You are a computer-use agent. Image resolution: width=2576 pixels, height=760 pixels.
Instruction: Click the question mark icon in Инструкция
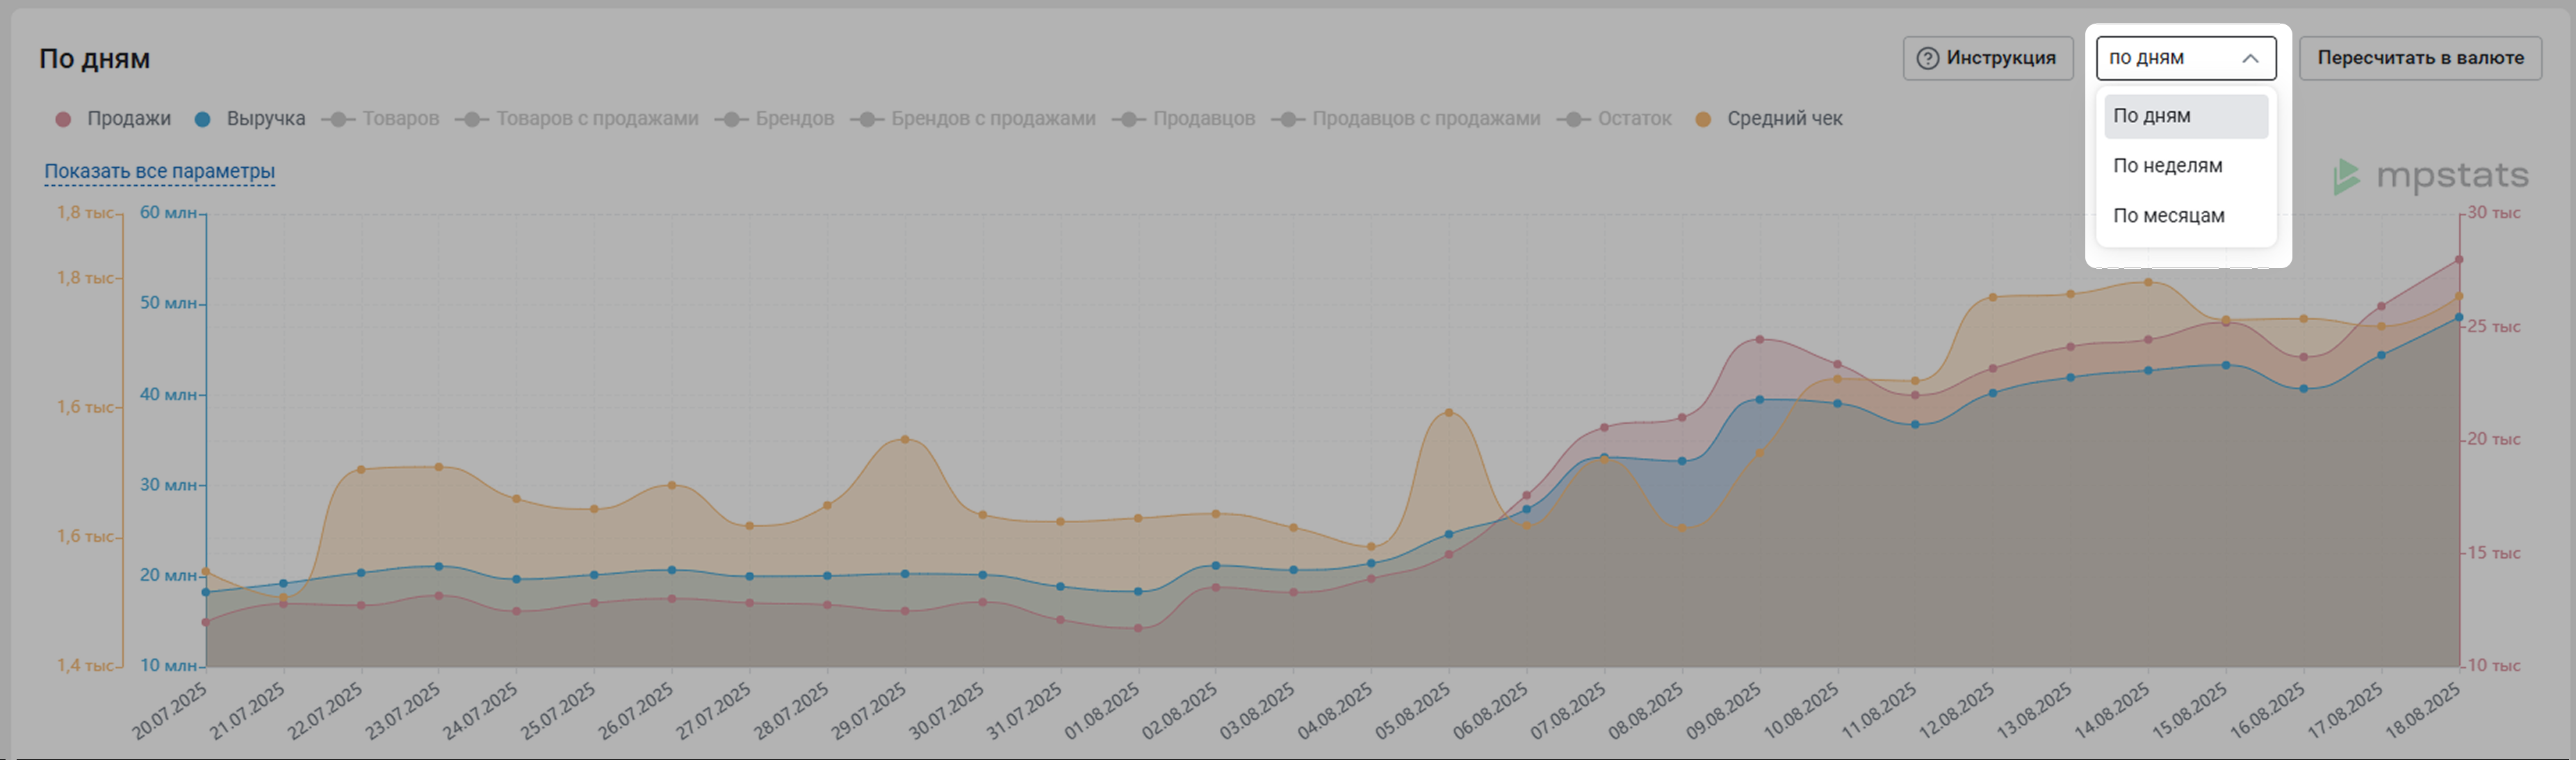1927,58
